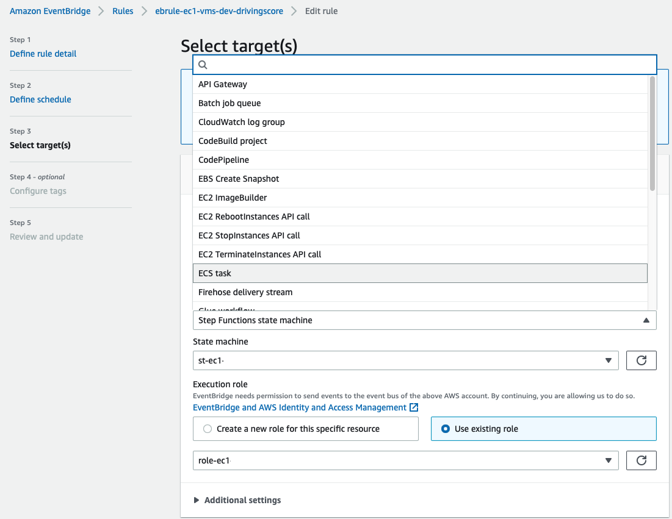The image size is (672, 519).
Task: Select Create a new role radio option
Action: (208, 429)
